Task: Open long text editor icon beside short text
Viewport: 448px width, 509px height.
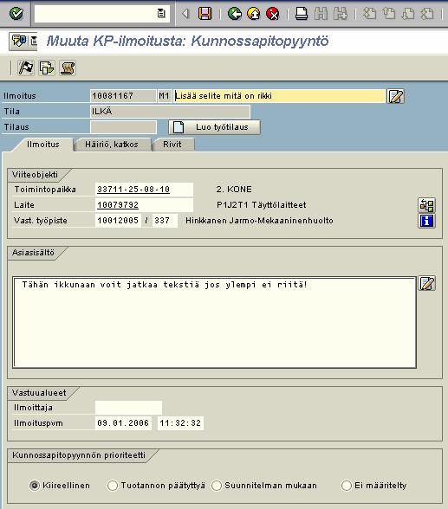Action: point(395,96)
